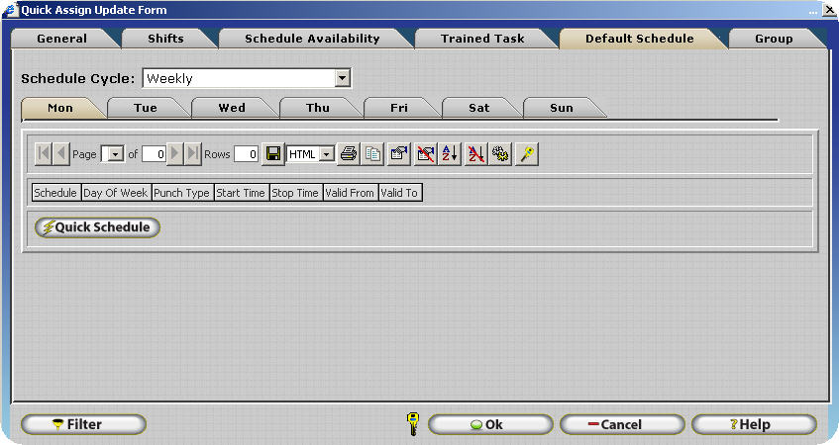Image resolution: width=839 pixels, height=445 pixels.
Task: Open the properties icon next to copy
Action: tap(399, 154)
